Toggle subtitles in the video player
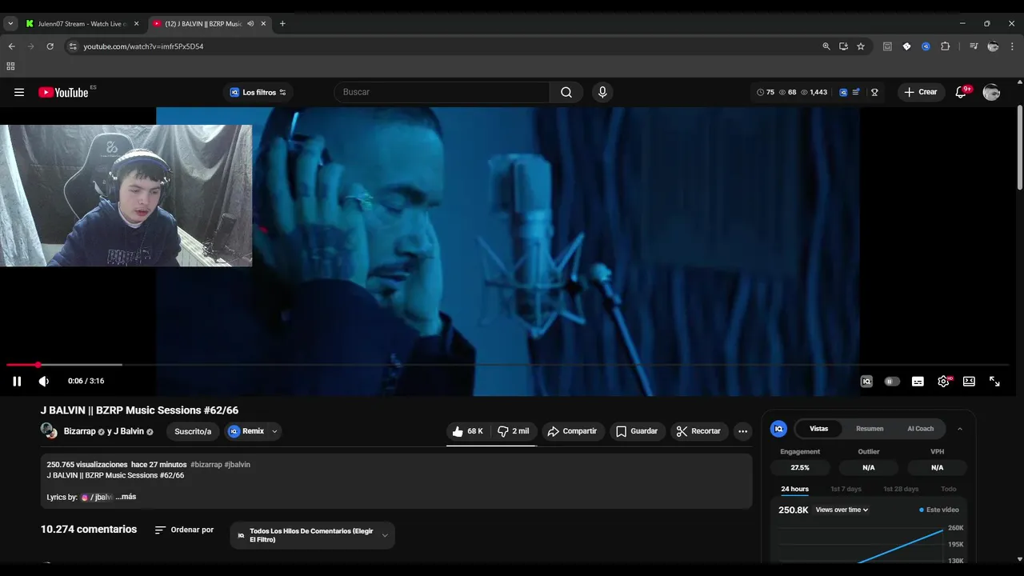The image size is (1024, 576). pos(918,382)
